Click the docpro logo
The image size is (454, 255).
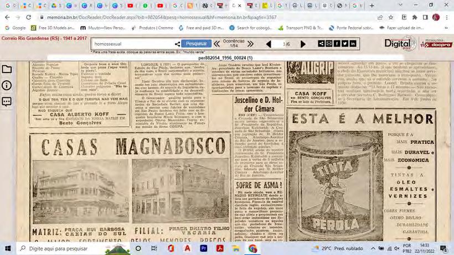click(x=436, y=43)
